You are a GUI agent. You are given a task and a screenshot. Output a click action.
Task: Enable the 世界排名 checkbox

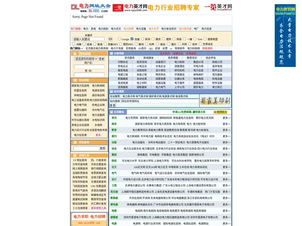(200, 44)
